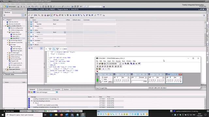Screen dimensions: 209x117
Task: Click the Go online toolbar button
Action: tap(57, 6)
